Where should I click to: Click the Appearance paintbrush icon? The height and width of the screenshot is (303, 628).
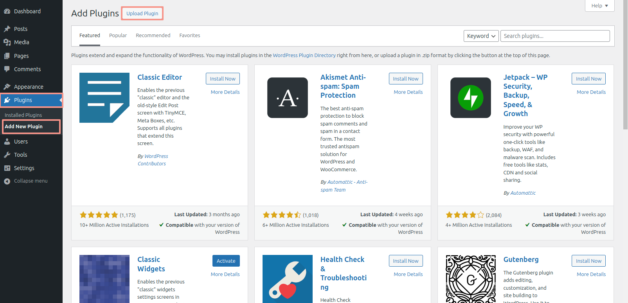[7, 87]
